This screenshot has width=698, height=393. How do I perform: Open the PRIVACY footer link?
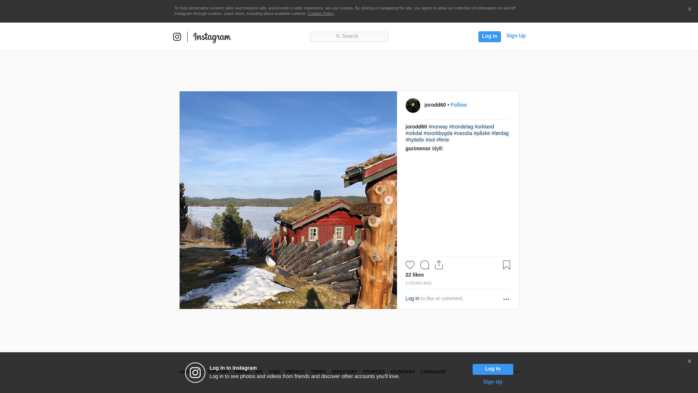click(x=295, y=372)
